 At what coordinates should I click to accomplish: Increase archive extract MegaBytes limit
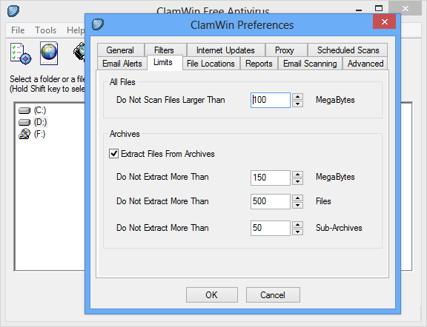click(298, 175)
